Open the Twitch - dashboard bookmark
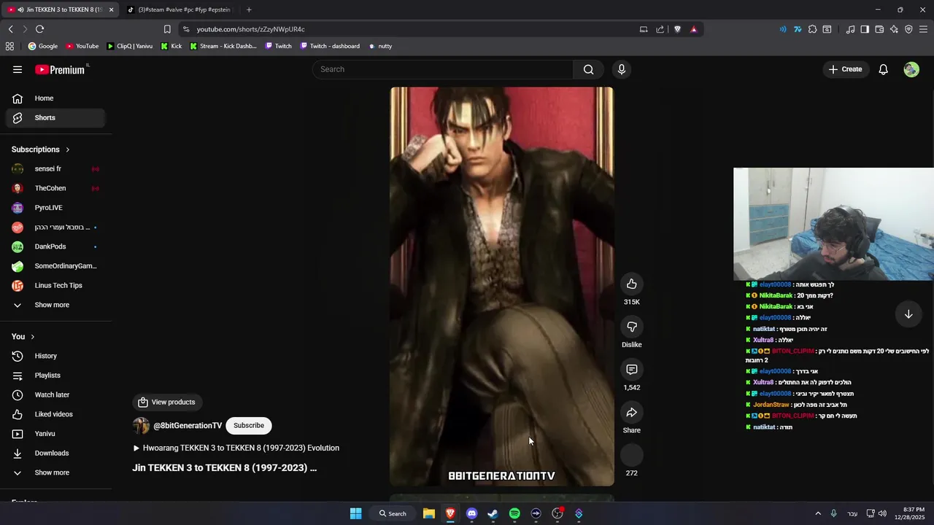This screenshot has width=934, height=525. 330,46
